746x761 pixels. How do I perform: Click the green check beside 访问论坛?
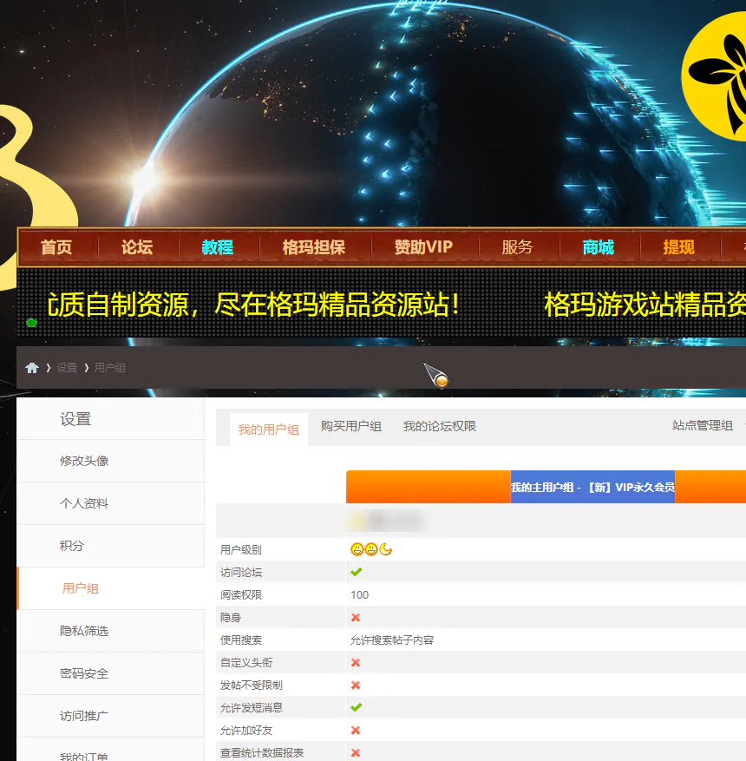click(357, 572)
